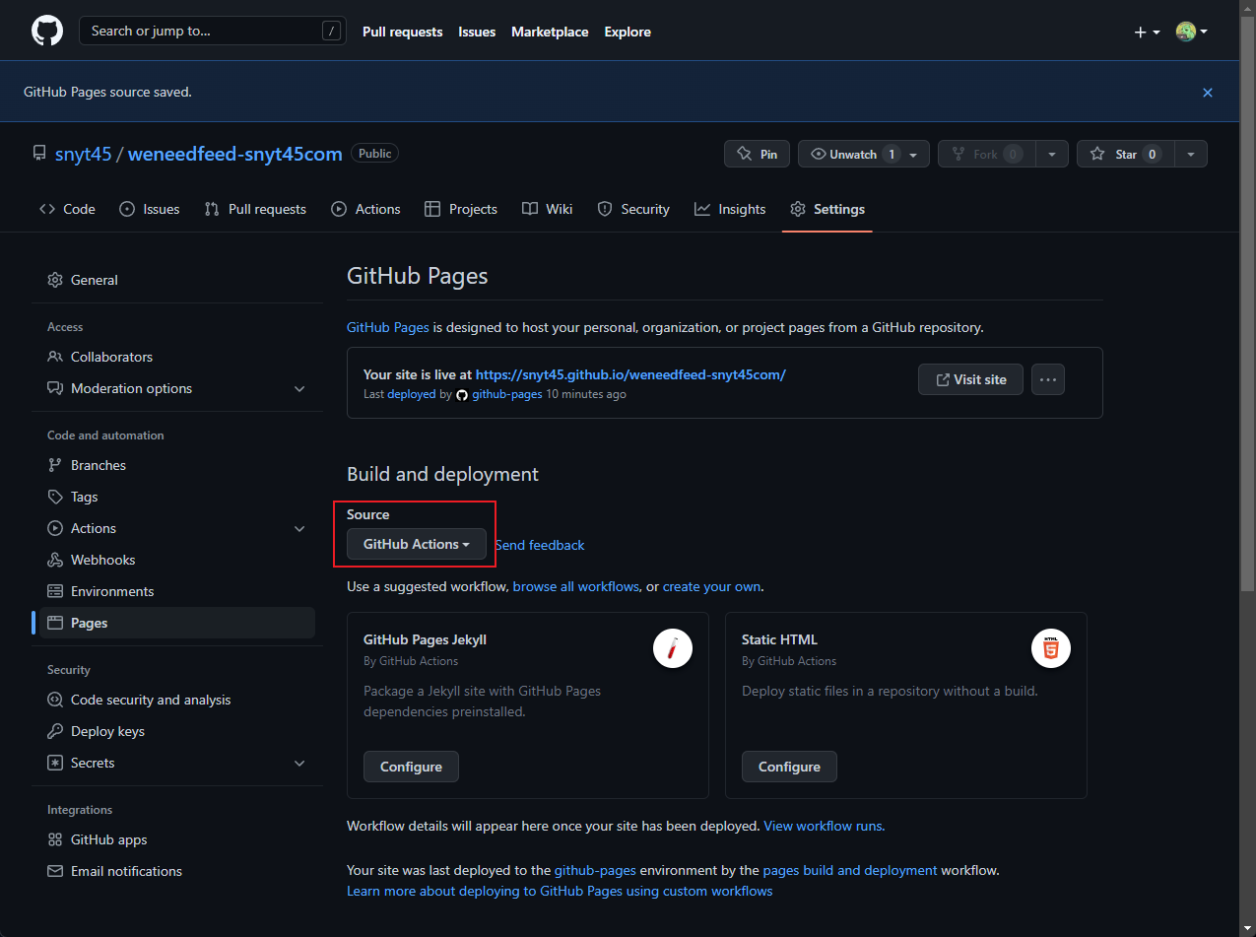Open the Unwatch notifications dropdown
Image resolution: width=1256 pixels, height=937 pixels.
(864, 155)
